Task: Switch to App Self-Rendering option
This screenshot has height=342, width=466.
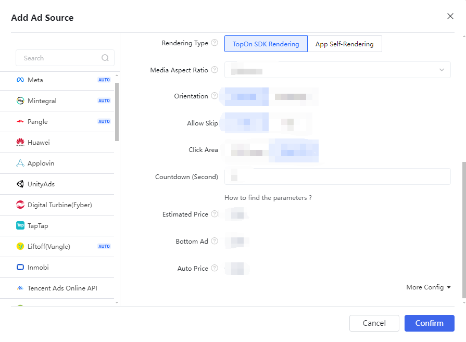Action: click(x=345, y=44)
